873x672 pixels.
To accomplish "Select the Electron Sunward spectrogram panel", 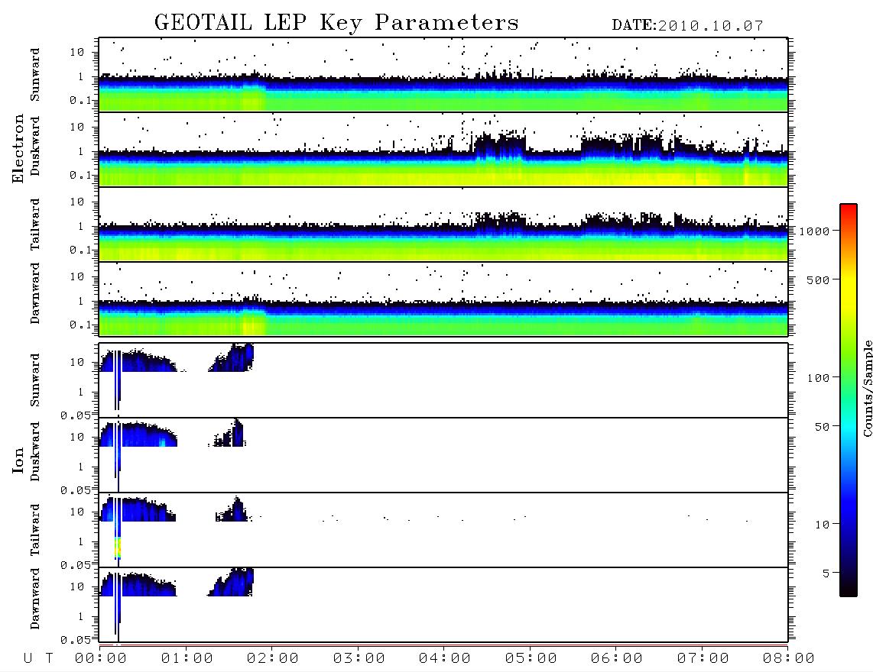I will (443, 75).
